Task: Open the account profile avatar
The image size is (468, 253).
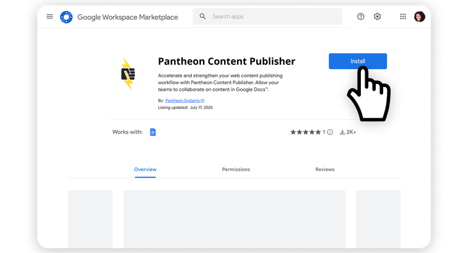Action: tap(419, 17)
